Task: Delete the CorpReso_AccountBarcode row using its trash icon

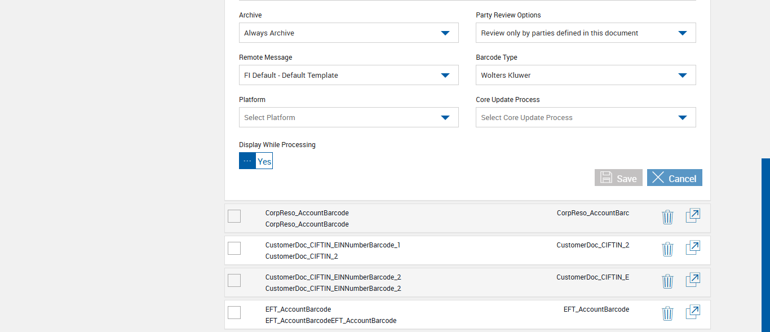Action: [x=667, y=217]
